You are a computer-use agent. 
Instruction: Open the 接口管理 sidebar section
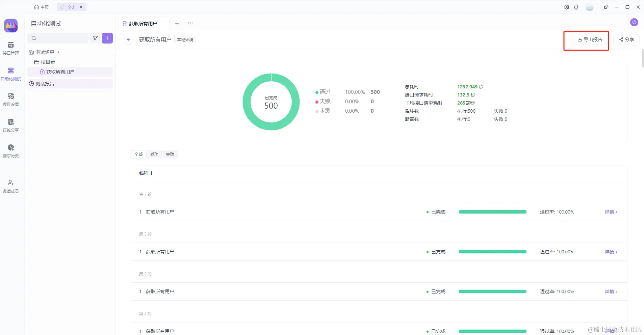(x=11, y=49)
